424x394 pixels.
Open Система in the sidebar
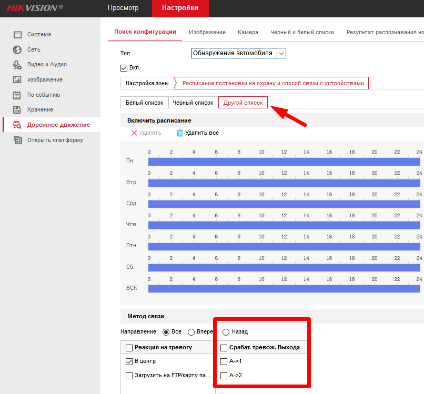coord(39,34)
